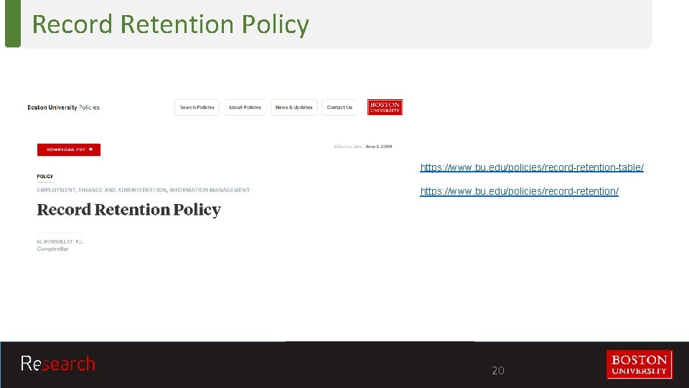Select the News & Updates nav item
Image resolution: width=689 pixels, height=388 pixels.
(x=294, y=107)
